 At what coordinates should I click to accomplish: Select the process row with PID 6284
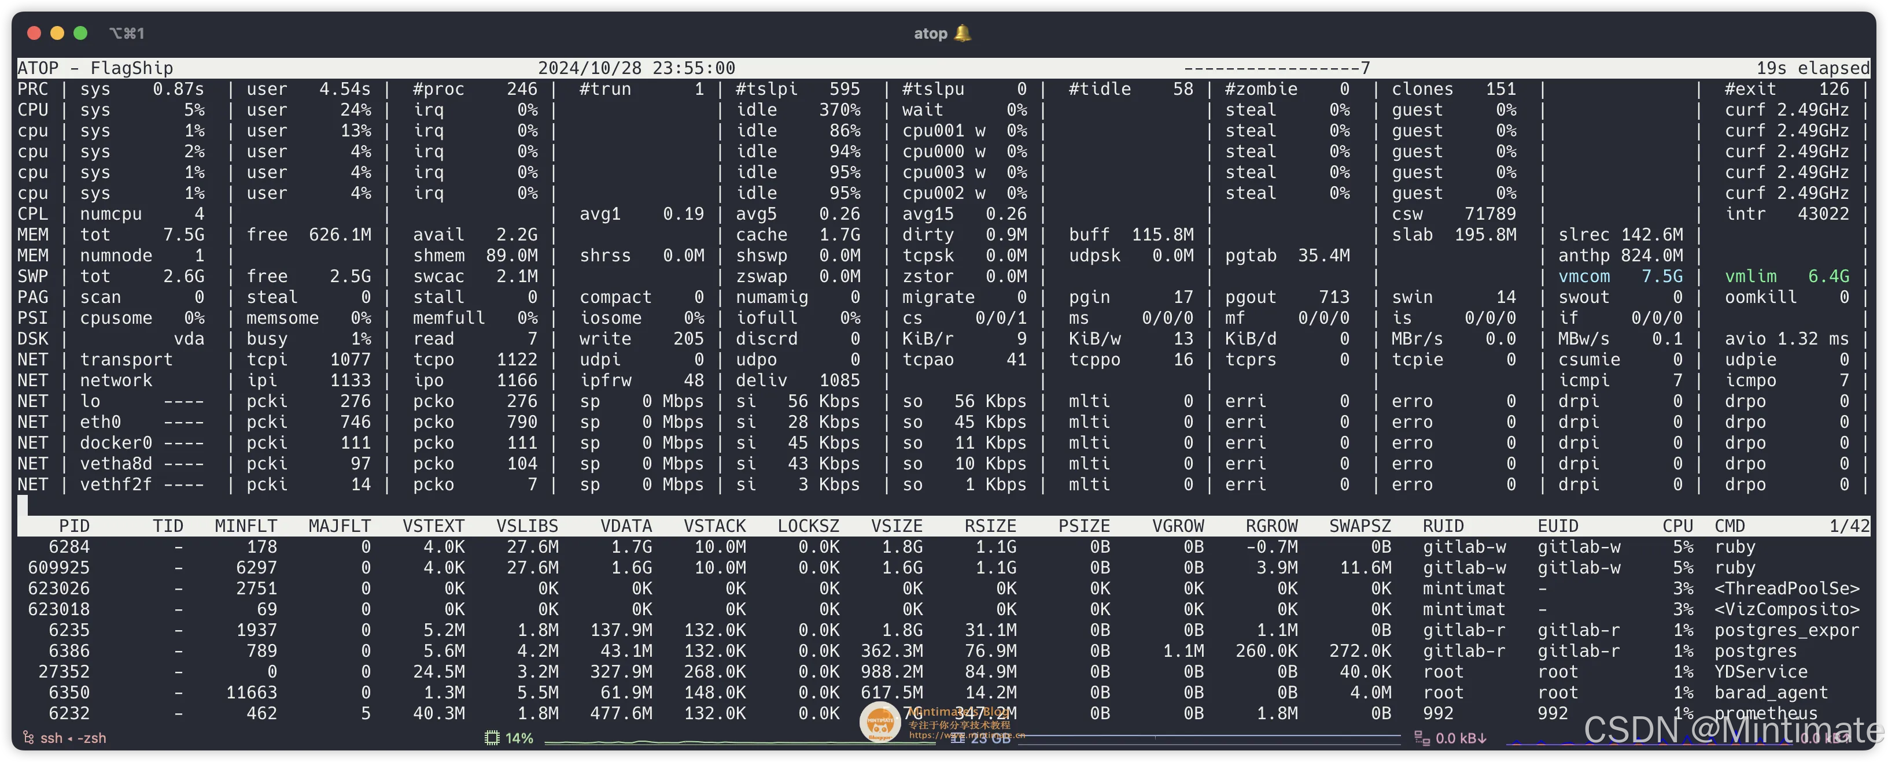[69, 546]
